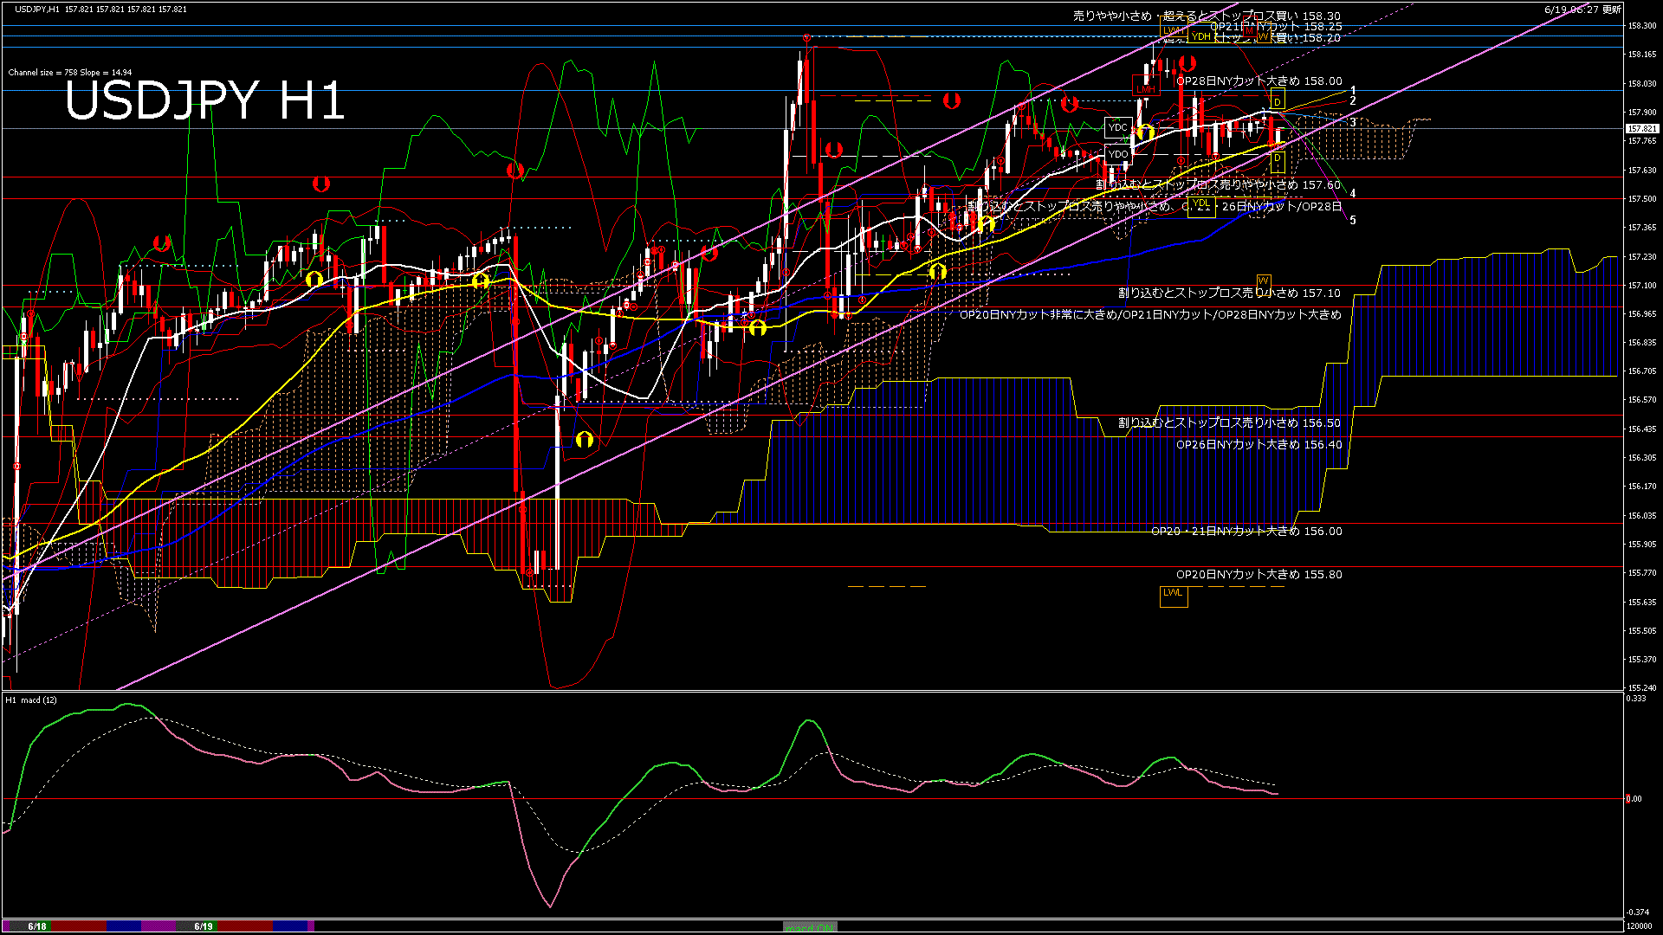Toggle the macd ON button

[810, 927]
